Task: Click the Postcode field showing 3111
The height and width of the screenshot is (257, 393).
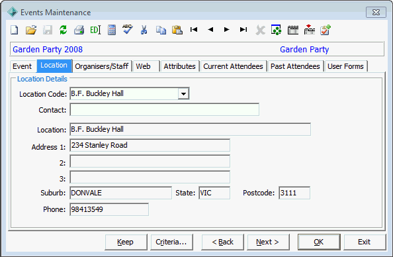Action: click(x=294, y=193)
